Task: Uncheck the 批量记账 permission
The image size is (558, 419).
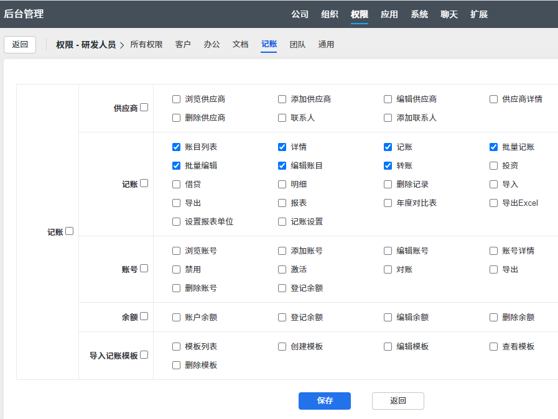Action: coord(494,147)
